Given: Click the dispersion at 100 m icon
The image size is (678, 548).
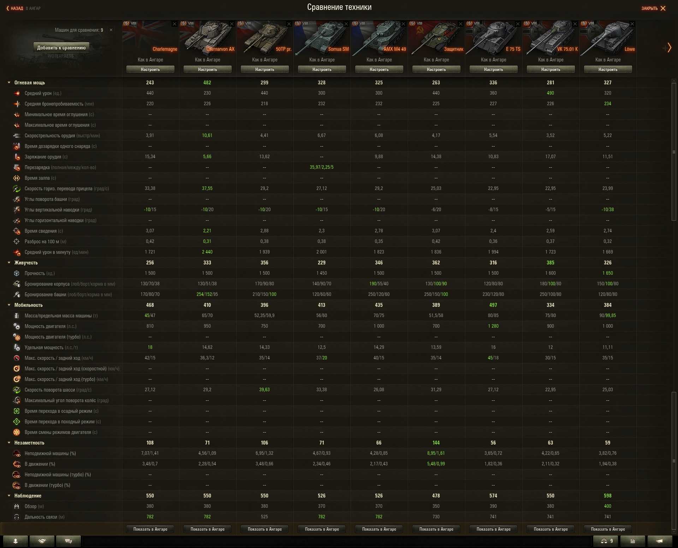Looking at the screenshot, I should (17, 242).
